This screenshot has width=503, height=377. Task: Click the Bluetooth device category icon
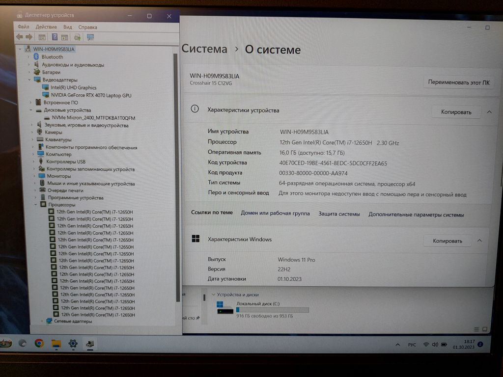36,57
